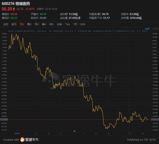Click the highlighted price tag on the left axis
159x144 pixels.
(x=4, y=120)
